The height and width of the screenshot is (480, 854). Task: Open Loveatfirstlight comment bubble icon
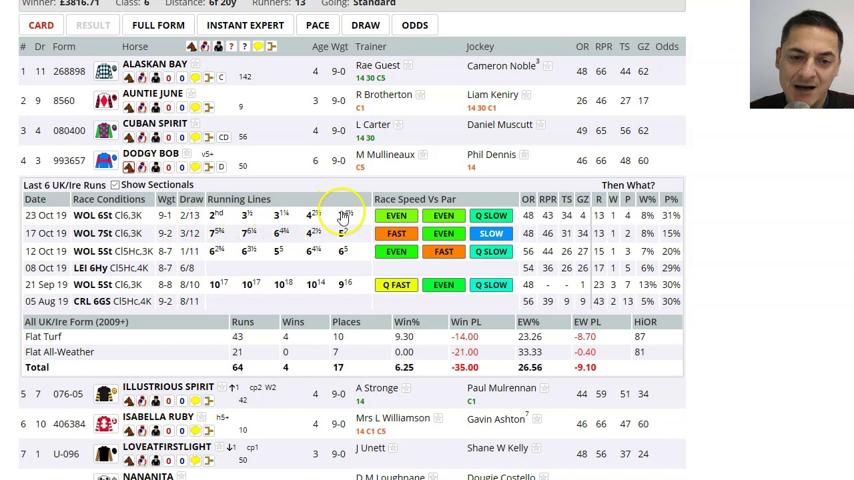(x=195, y=461)
